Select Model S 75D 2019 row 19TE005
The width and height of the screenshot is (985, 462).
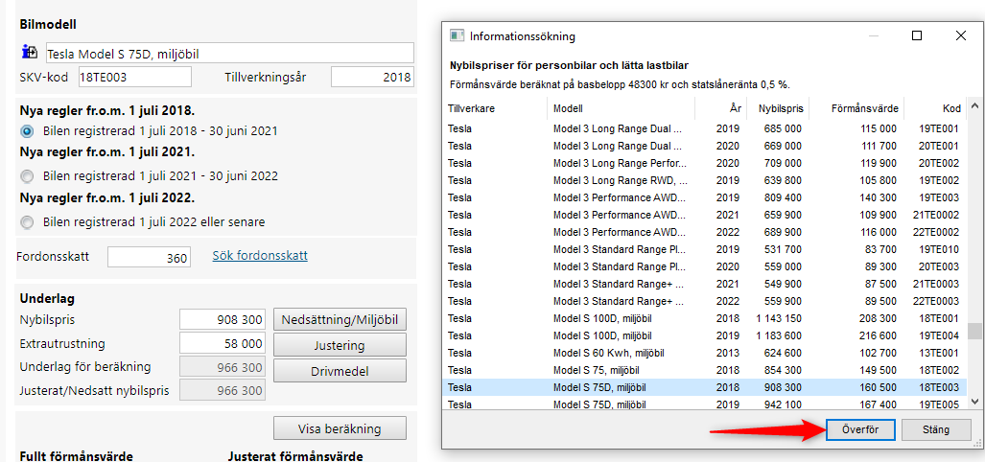[x=706, y=404]
